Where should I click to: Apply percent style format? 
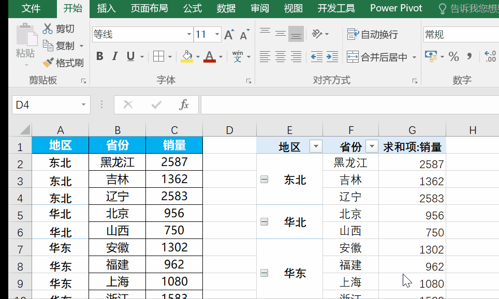(x=453, y=56)
